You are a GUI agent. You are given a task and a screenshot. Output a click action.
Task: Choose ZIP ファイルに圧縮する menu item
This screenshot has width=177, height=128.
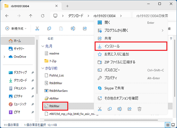point(131,62)
